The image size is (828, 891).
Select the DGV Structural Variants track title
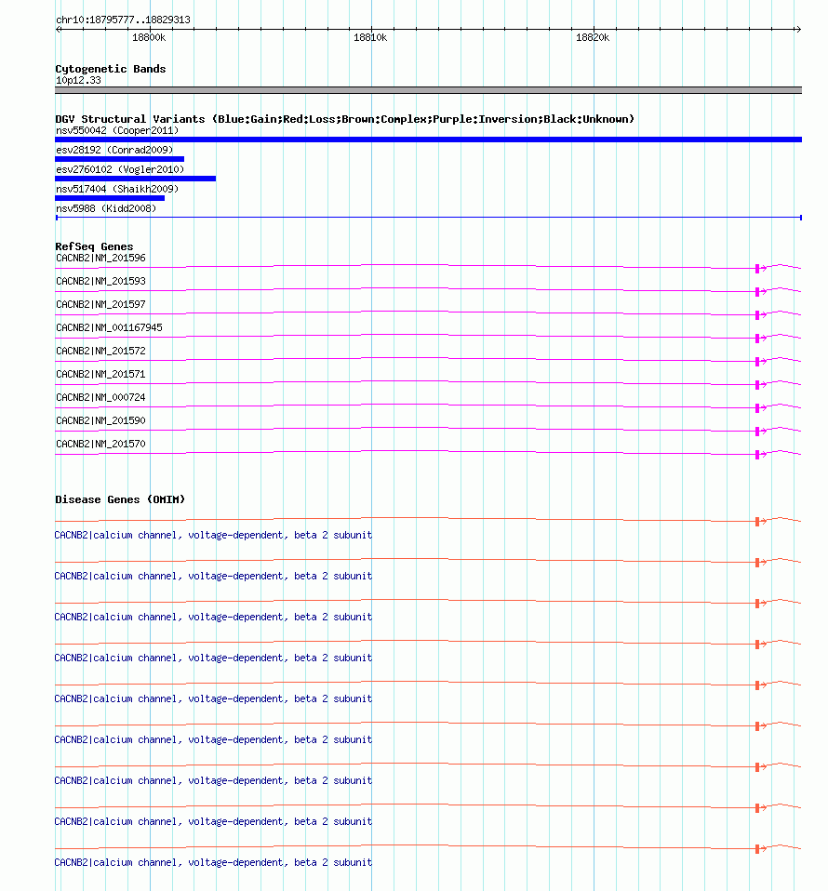point(344,119)
